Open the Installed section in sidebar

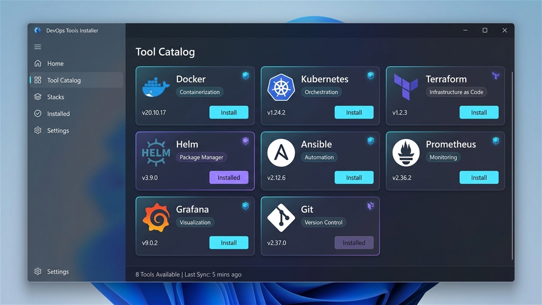point(76,114)
